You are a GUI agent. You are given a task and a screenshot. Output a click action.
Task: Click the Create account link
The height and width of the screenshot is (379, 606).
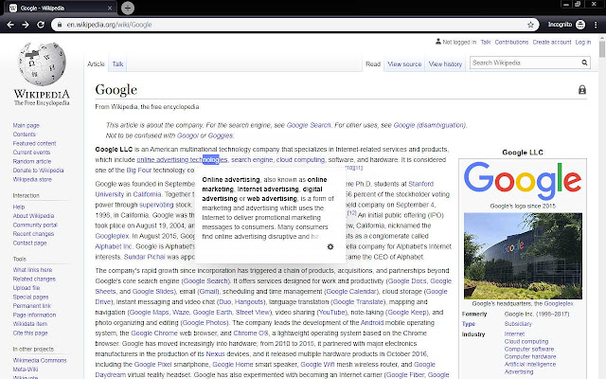tap(552, 43)
